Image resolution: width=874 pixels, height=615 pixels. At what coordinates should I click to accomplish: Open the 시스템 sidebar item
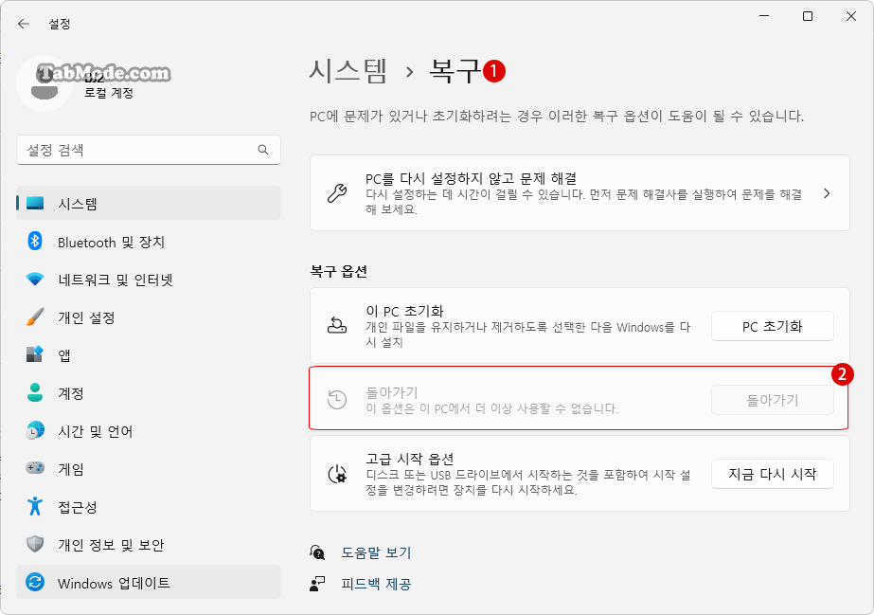149,203
